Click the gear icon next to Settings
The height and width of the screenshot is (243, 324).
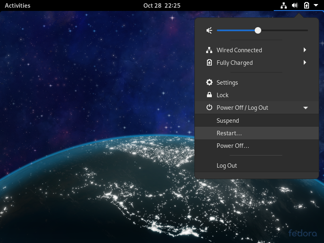pyautogui.click(x=209, y=82)
